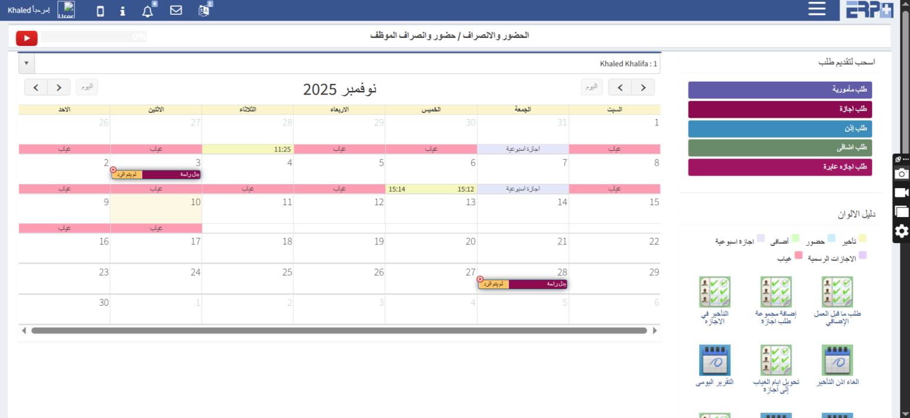
Task: Open the mail envelope inbox
Action: (176, 10)
